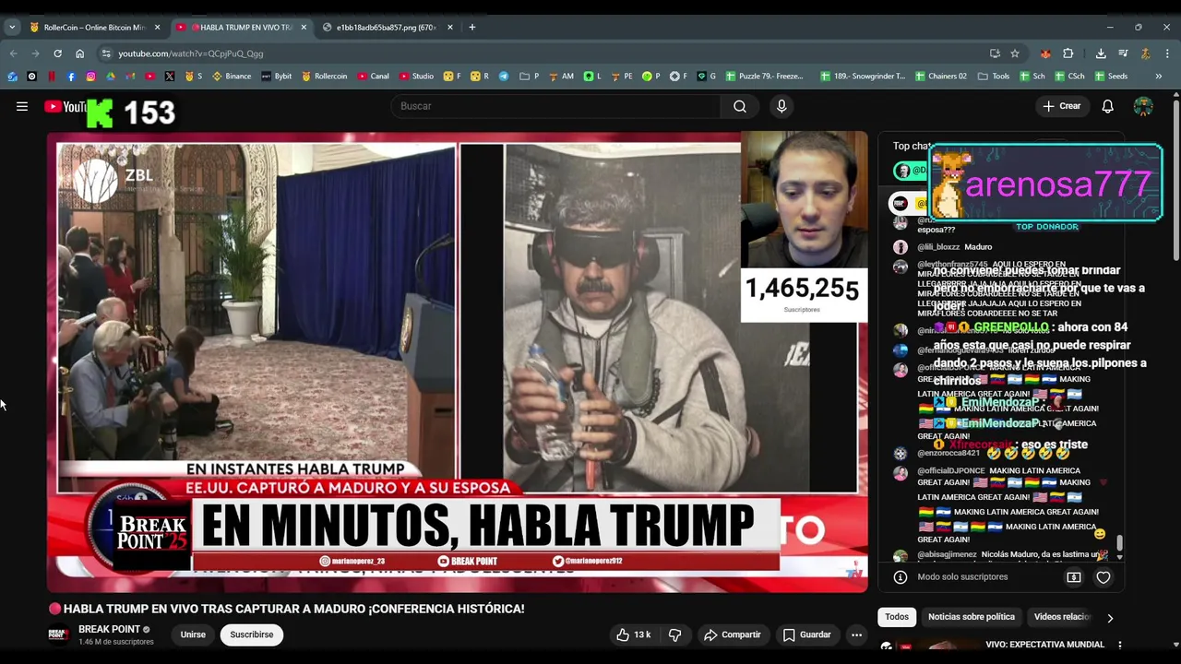Open options for VIVO: EXPECTATIVA MUNDIAL video

pos(1120,646)
